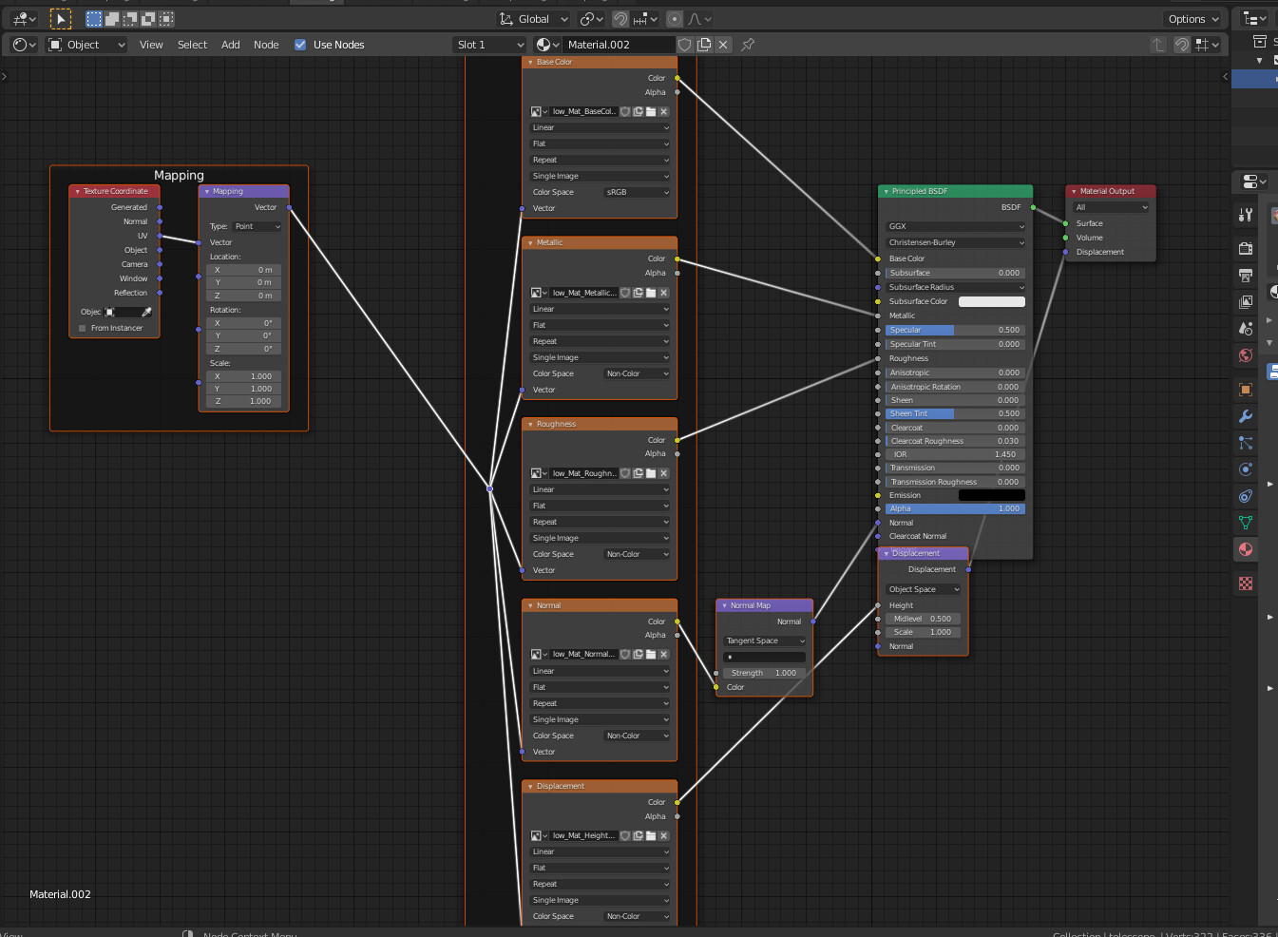Open the Add menu
1278x937 pixels.
coord(230,45)
